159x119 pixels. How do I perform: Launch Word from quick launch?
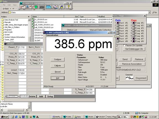[x=23, y=117]
